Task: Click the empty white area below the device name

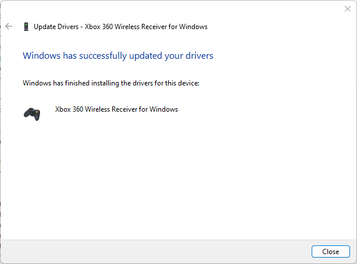Action: [x=174, y=174]
